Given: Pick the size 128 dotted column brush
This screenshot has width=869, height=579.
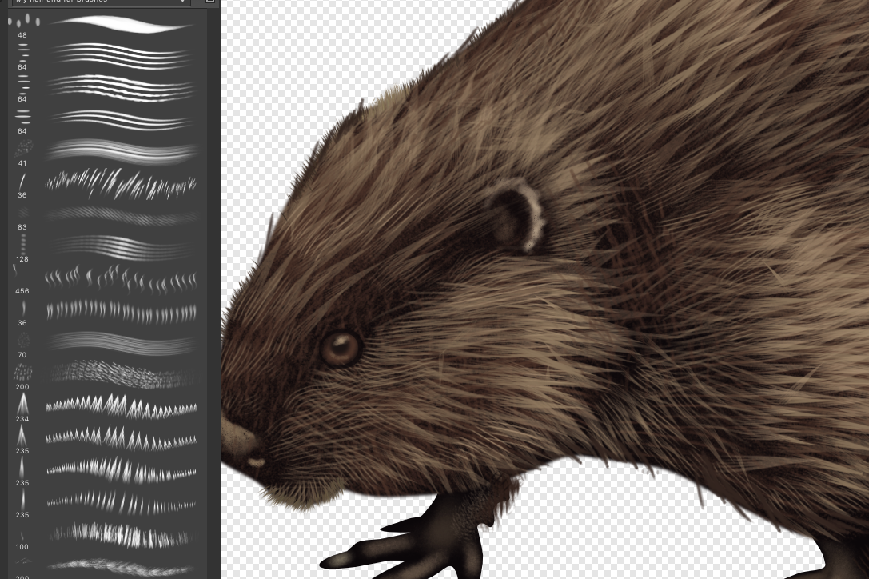Looking at the screenshot, I should (120, 246).
